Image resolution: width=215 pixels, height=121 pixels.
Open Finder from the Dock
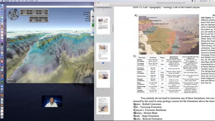pyautogui.click(x=2, y=6)
